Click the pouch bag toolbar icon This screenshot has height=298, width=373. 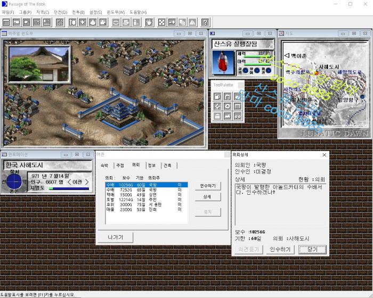(93, 22)
